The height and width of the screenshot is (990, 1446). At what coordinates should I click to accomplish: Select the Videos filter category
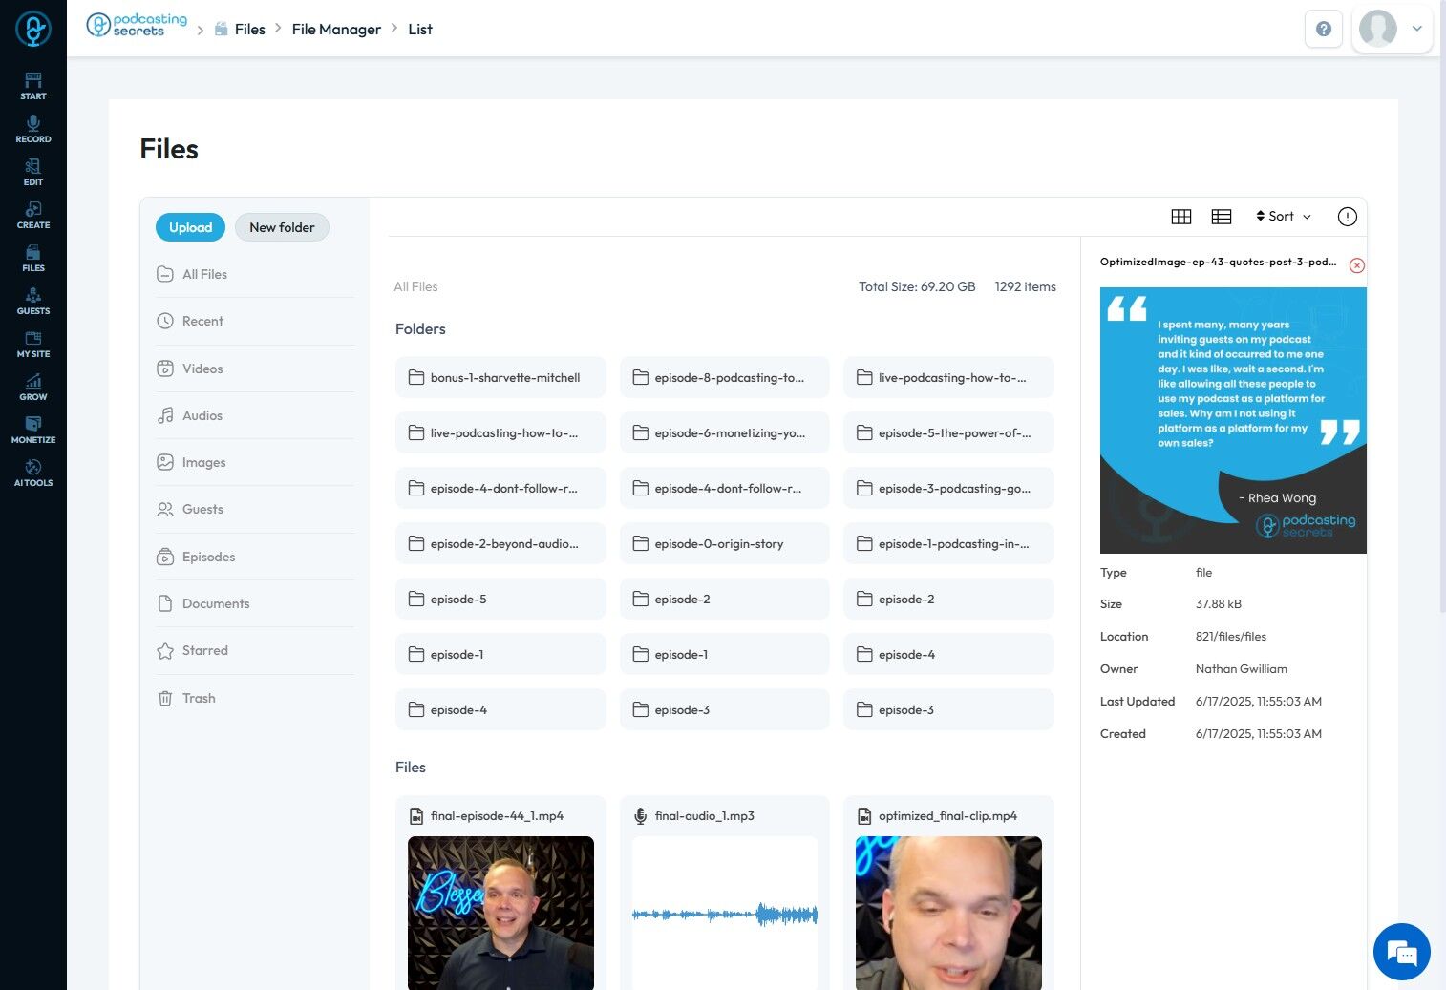pyautogui.click(x=202, y=369)
